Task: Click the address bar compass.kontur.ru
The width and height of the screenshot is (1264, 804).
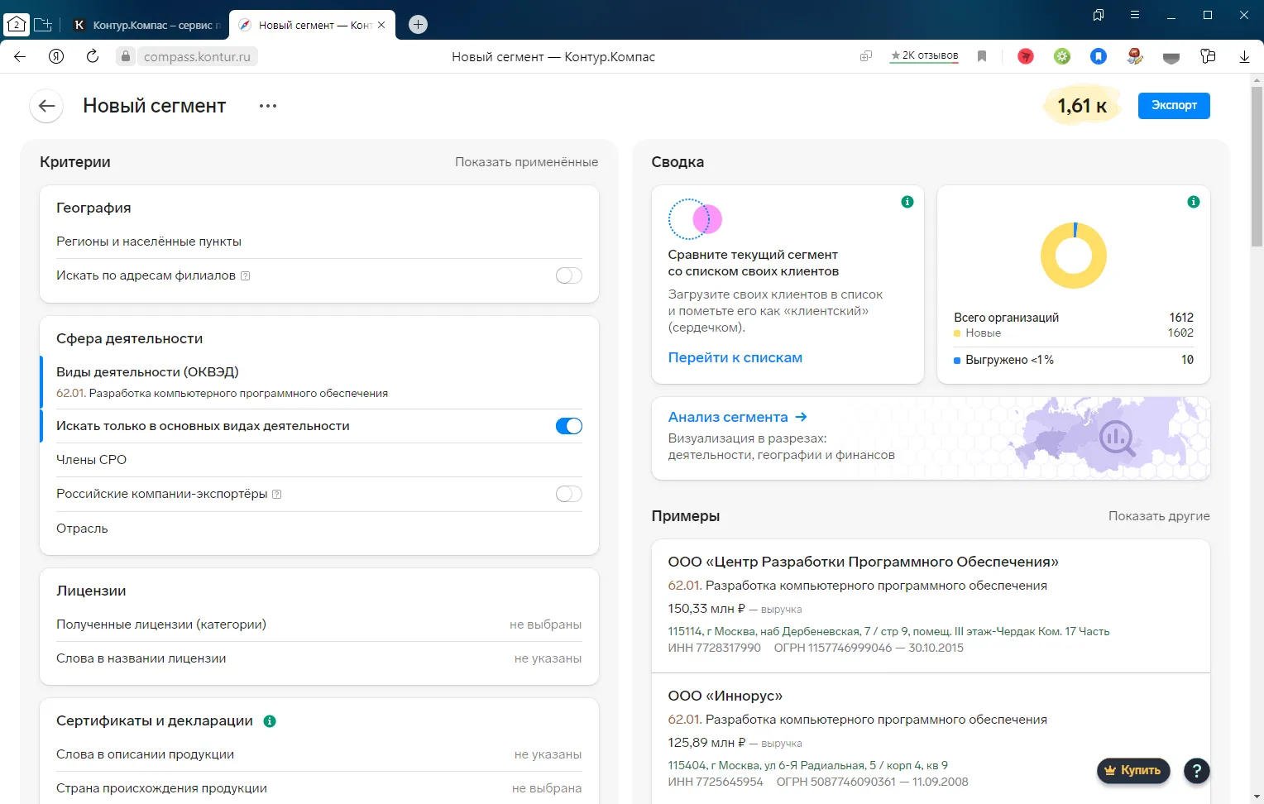Action: click(197, 56)
